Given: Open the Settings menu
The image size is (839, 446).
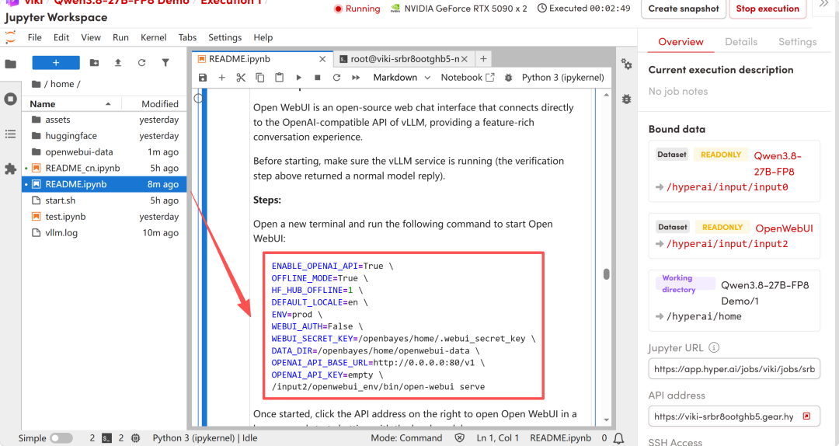Looking at the screenshot, I should (x=225, y=37).
